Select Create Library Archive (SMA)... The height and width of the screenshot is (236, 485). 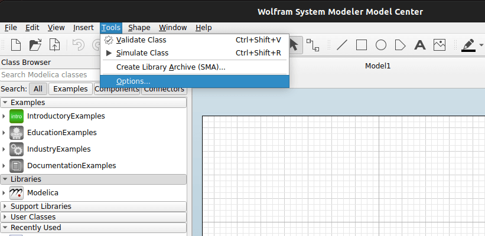point(194,67)
